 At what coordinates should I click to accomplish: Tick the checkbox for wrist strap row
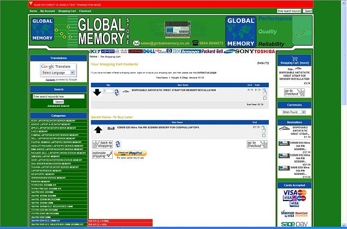[x=265, y=98]
